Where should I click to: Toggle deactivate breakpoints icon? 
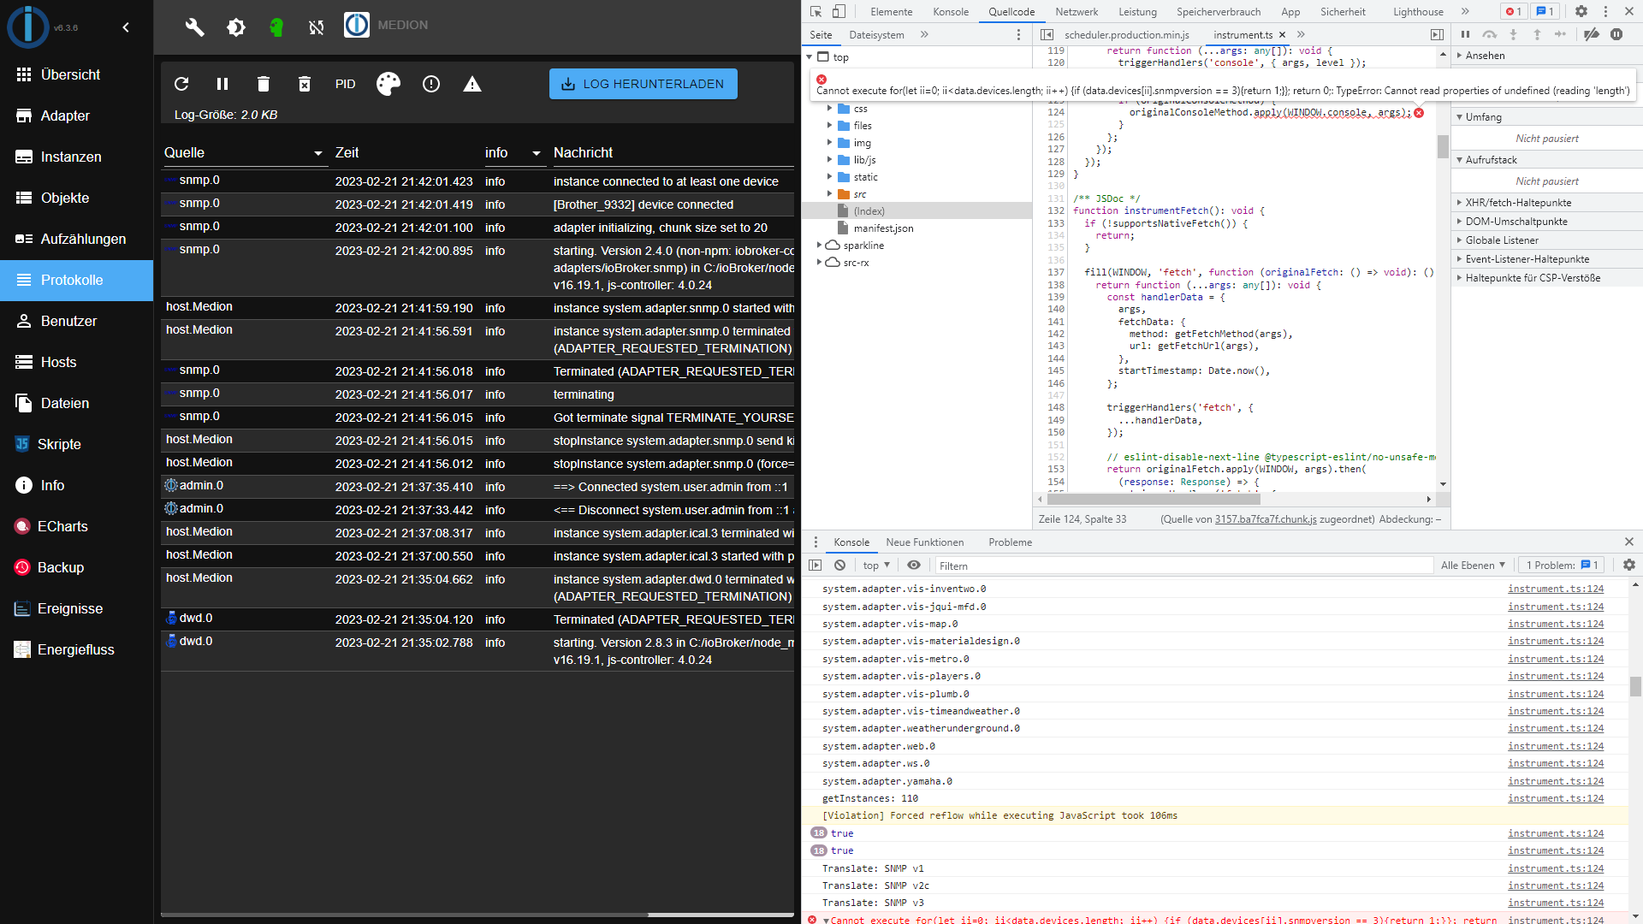click(1592, 34)
